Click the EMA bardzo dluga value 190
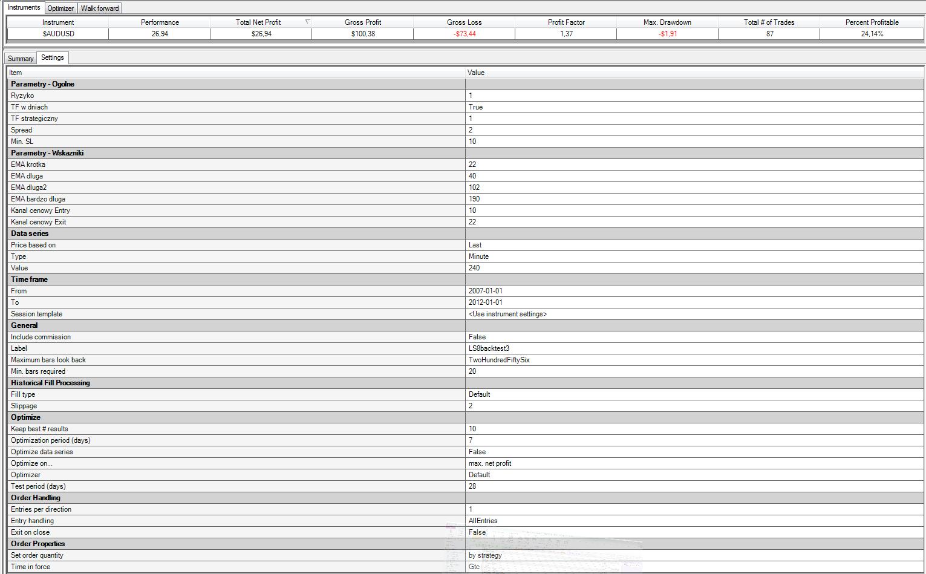 point(474,199)
